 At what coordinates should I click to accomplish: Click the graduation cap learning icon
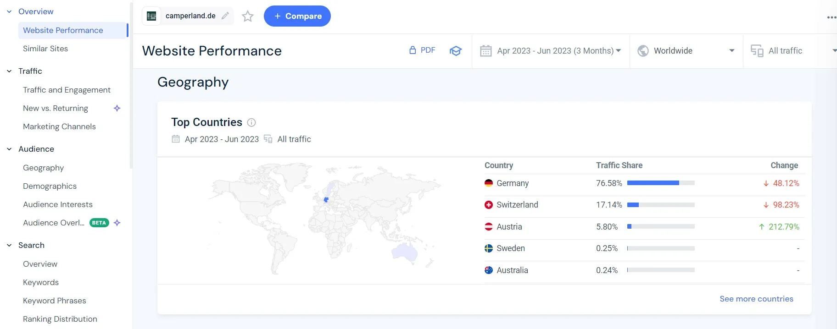[x=455, y=51]
